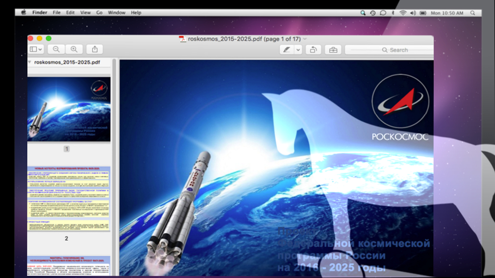This screenshot has height=278, width=495.
Task: Click the battery status icon
Action: [x=423, y=13]
